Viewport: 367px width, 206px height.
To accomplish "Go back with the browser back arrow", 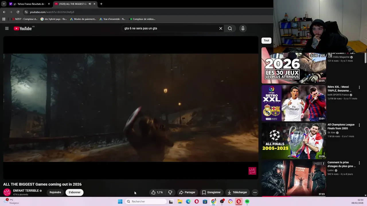I will click(4, 12).
